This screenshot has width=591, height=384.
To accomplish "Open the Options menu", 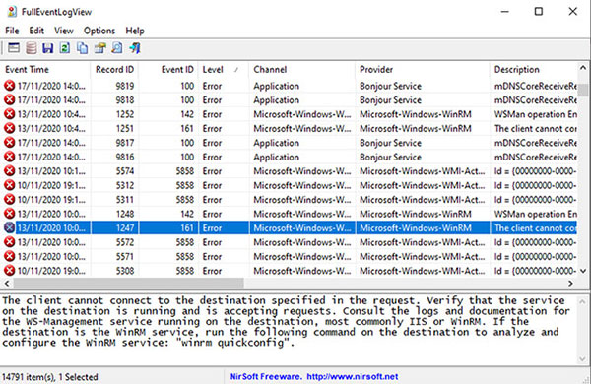I will pos(99,31).
